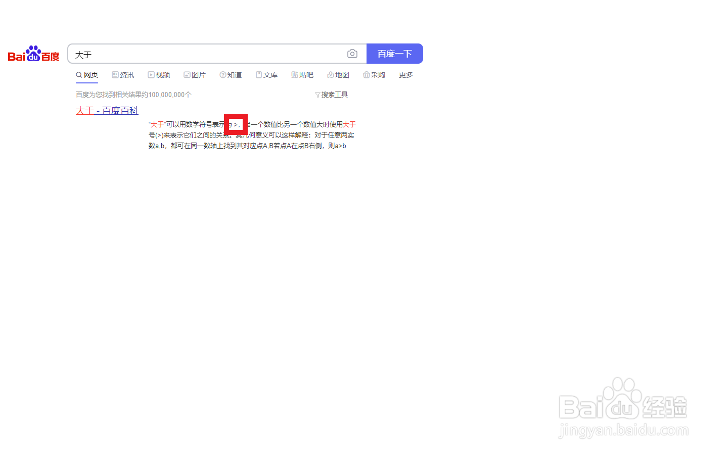Switch to the 图片 tab

pyautogui.click(x=195, y=75)
